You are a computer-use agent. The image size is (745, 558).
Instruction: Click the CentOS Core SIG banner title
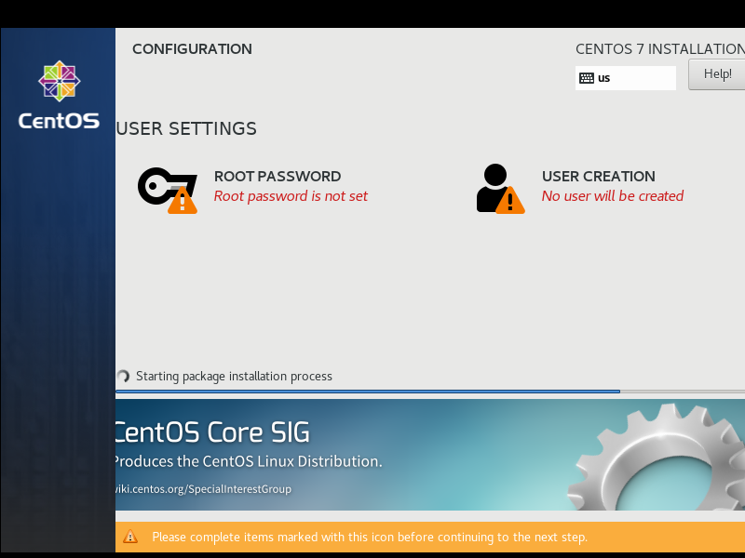(x=212, y=432)
